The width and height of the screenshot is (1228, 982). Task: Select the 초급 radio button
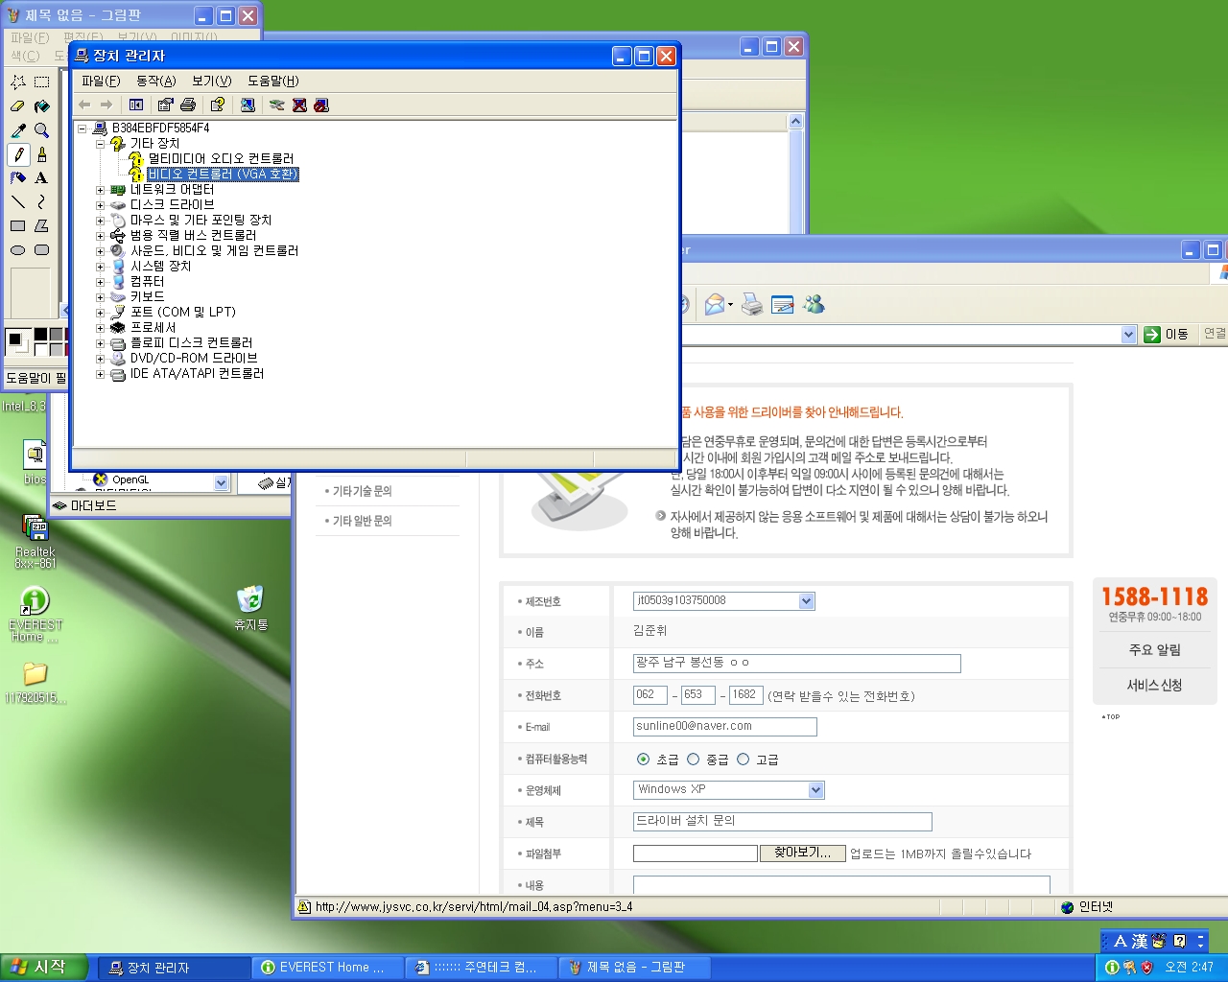[643, 759]
